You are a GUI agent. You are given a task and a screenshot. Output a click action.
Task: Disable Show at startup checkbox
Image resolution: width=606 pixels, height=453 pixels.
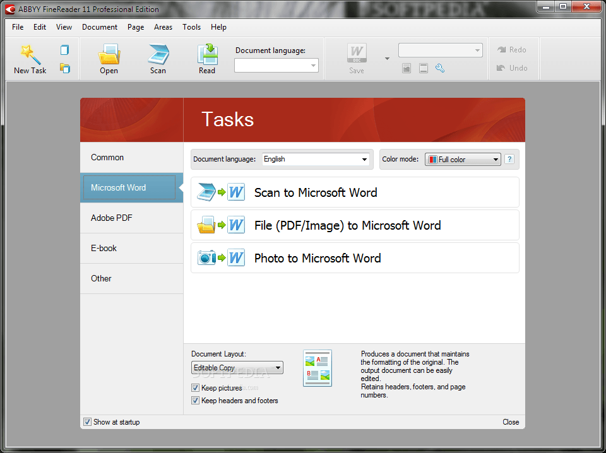pos(87,422)
